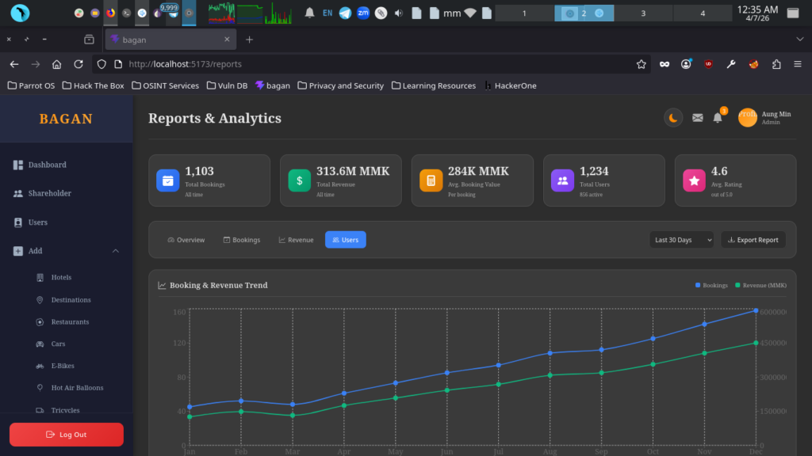Switch to the Overview tab
Image resolution: width=812 pixels, height=456 pixels.
[186, 240]
